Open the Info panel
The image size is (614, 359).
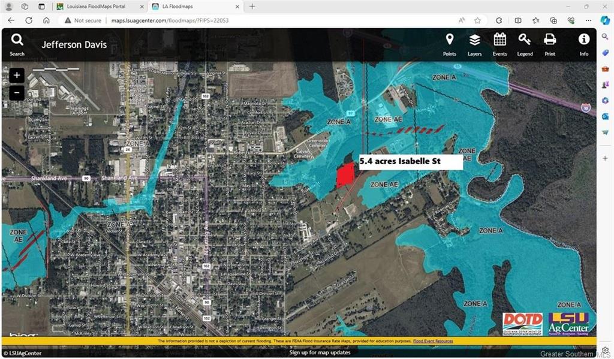(583, 44)
